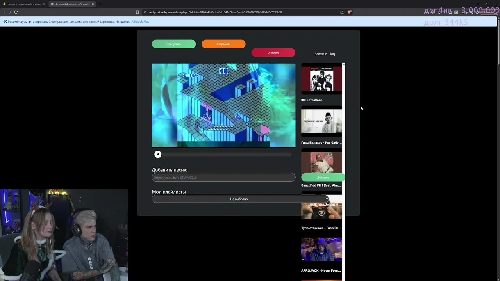Click the Заказал: label
Screen dimensions: 500x281
click(x=321, y=54)
